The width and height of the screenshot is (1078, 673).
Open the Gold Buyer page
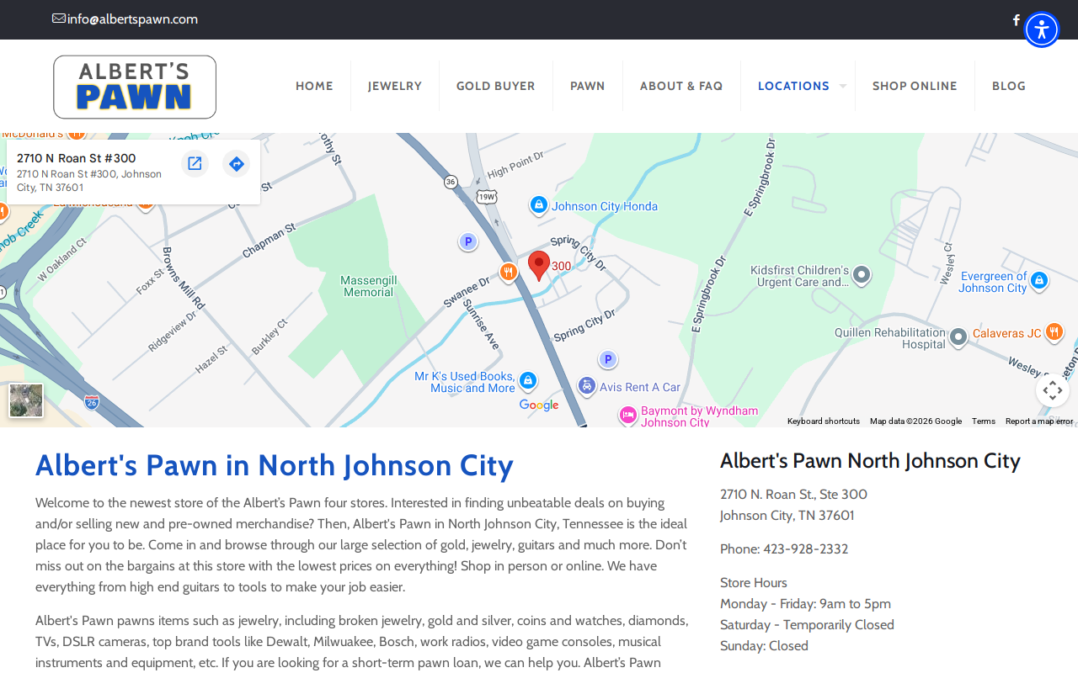click(496, 86)
